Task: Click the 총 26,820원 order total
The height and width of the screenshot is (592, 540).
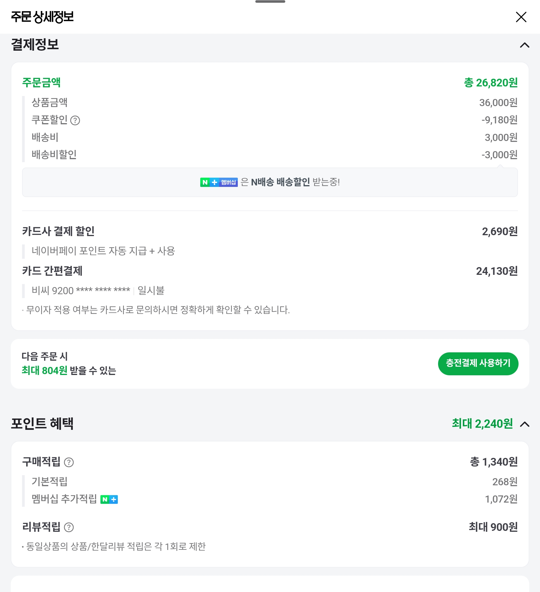Action: [491, 83]
